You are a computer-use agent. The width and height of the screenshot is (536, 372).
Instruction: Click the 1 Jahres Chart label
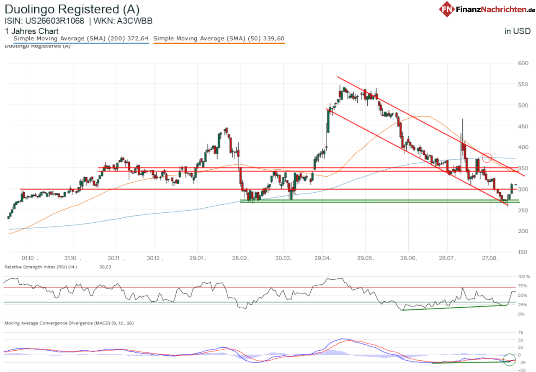32,31
